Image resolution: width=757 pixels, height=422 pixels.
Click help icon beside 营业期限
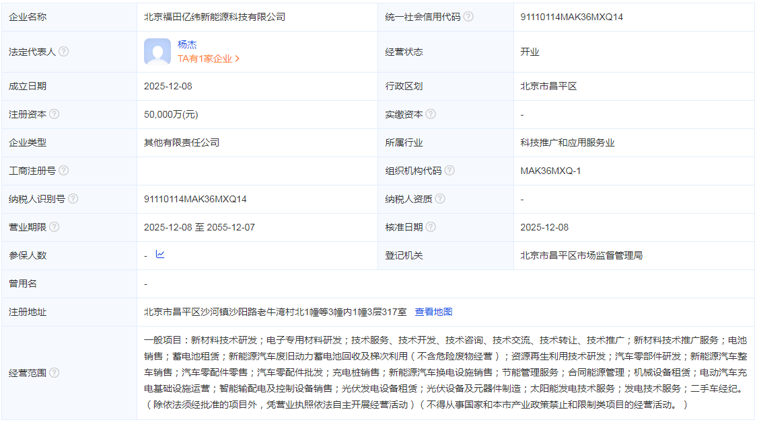point(55,227)
